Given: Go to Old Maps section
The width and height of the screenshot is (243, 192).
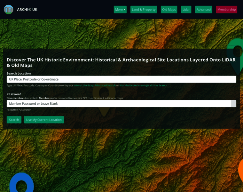Looking at the screenshot, I should [x=169, y=10].
